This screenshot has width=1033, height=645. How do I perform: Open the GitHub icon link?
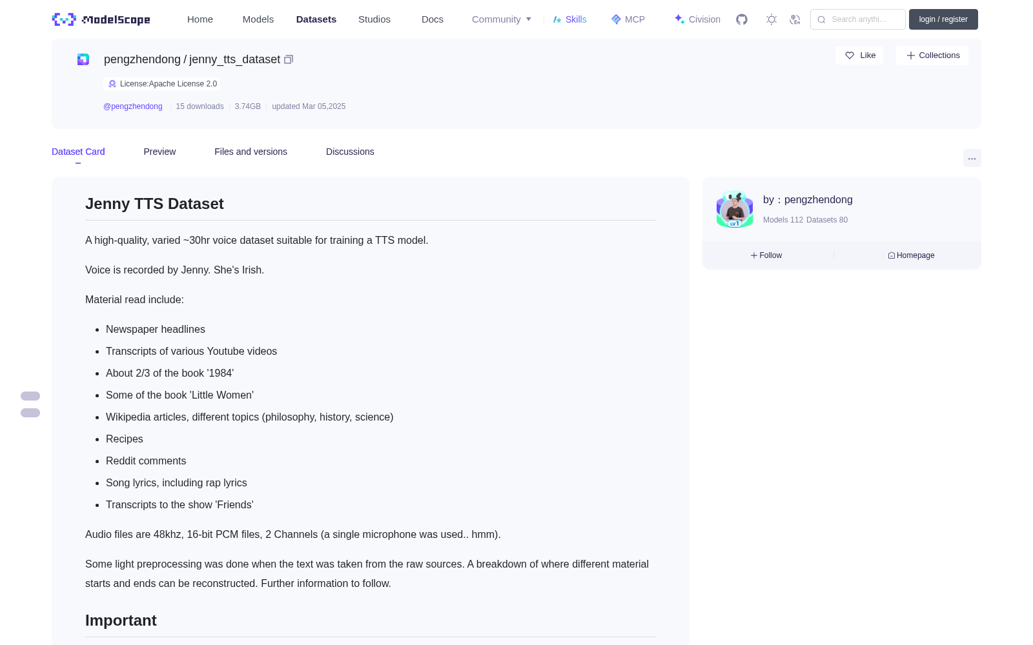click(x=742, y=19)
